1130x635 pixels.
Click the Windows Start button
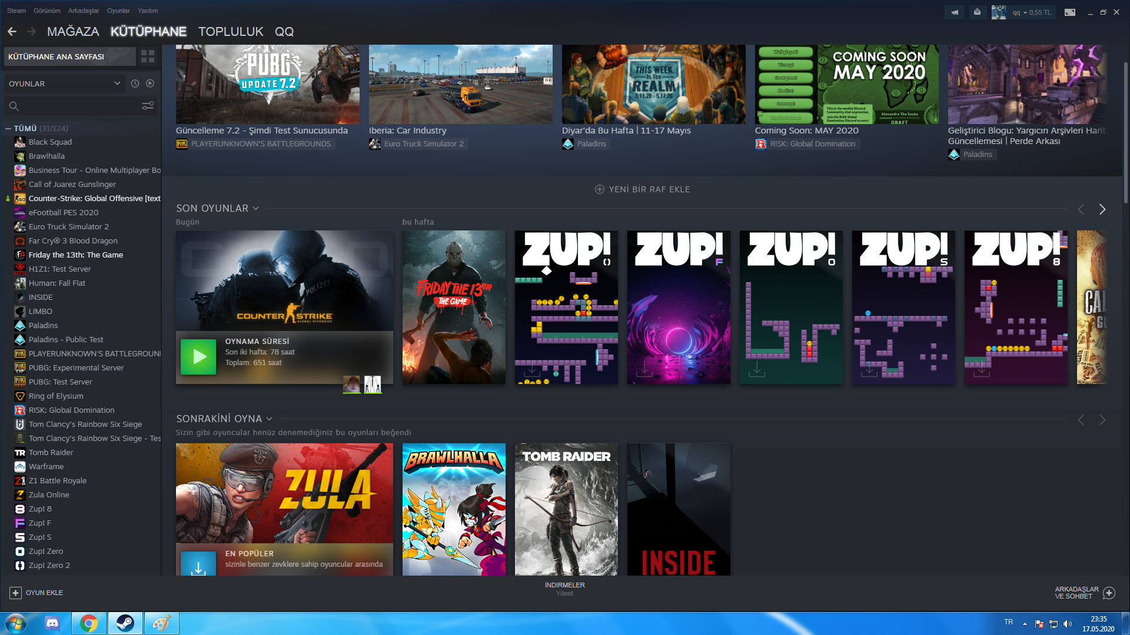(x=16, y=623)
